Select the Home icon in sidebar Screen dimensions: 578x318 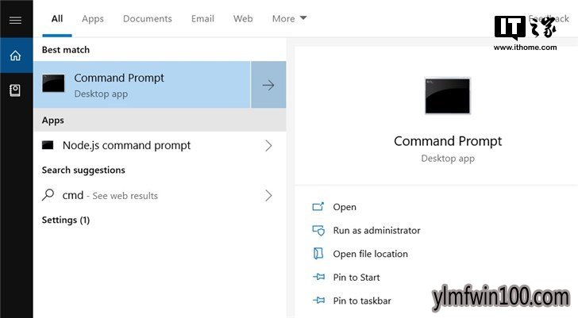click(15, 56)
